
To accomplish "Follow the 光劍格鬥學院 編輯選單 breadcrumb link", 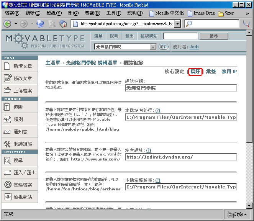I will click(92, 63).
